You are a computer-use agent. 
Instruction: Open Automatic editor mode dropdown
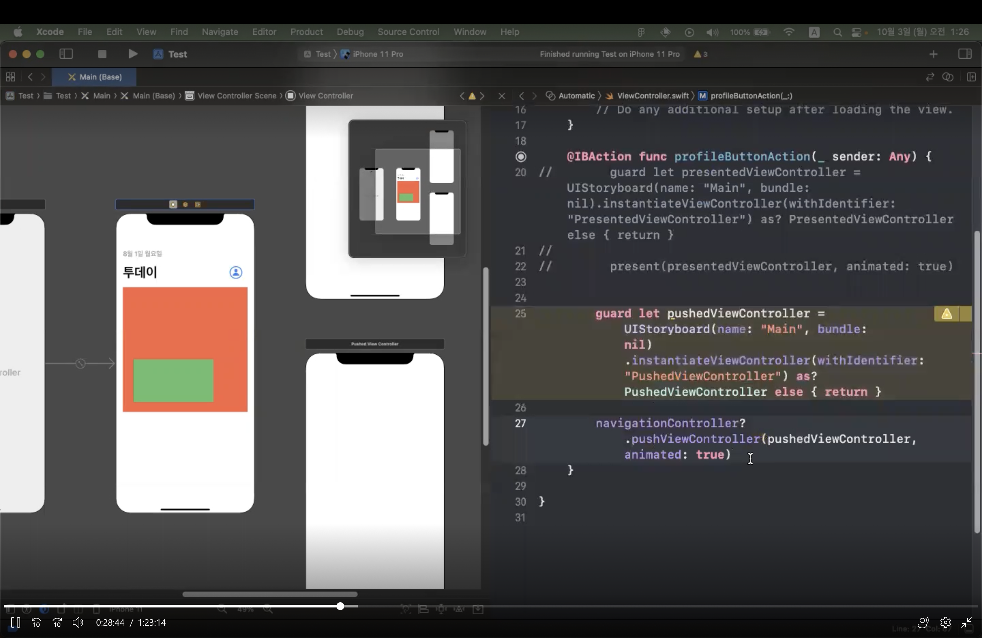click(x=576, y=96)
